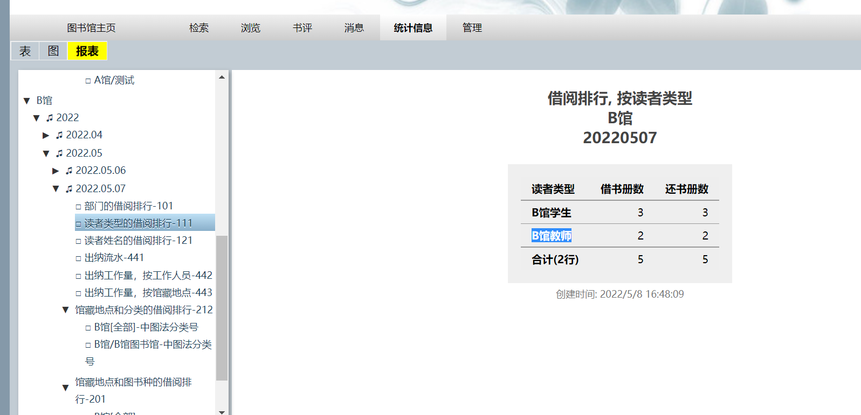Click the report title 借阅排行, 按读者类型
The width and height of the screenshot is (861, 415).
[x=620, y=99]
